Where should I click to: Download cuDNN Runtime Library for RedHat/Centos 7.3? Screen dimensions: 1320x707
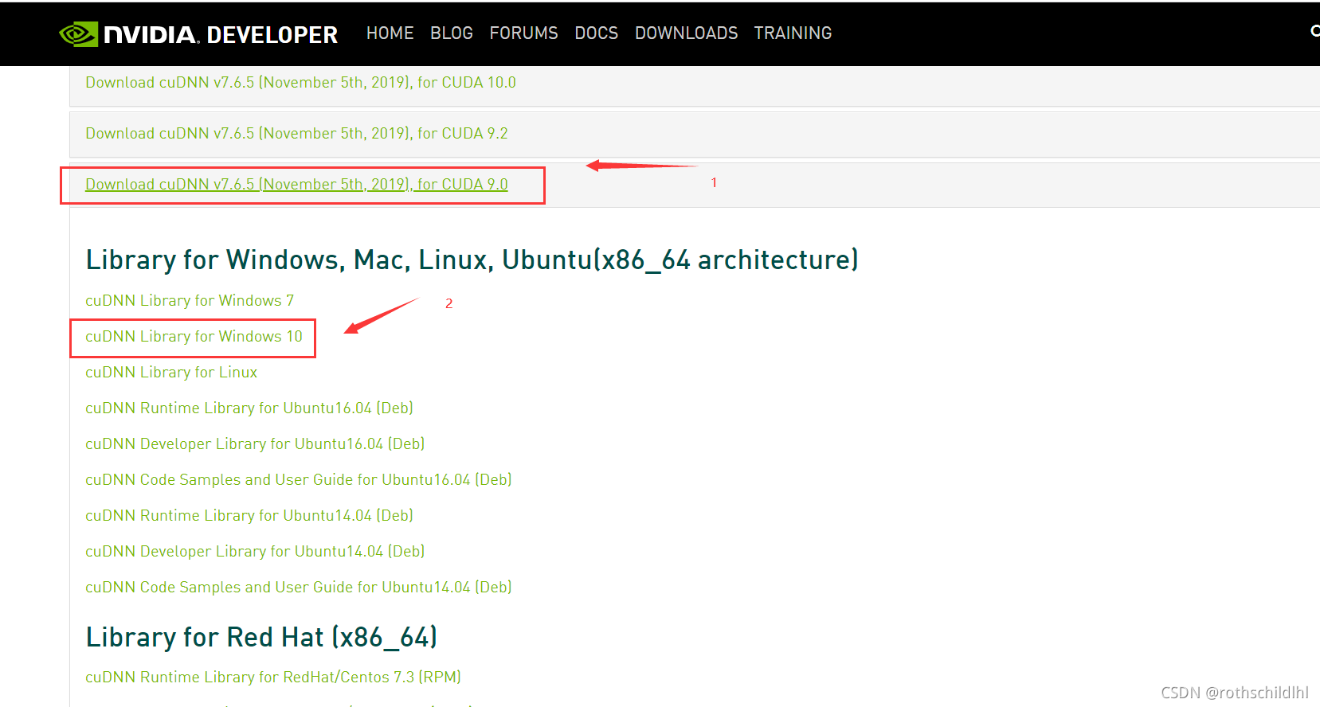273,678
